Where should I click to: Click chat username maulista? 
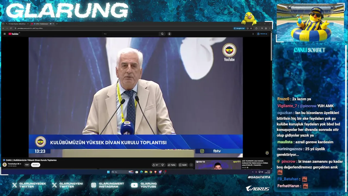pyautogui.click(x=285, y=142)
